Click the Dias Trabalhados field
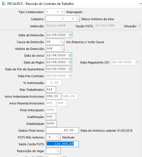The image size is (142, 157). point(51,90)
